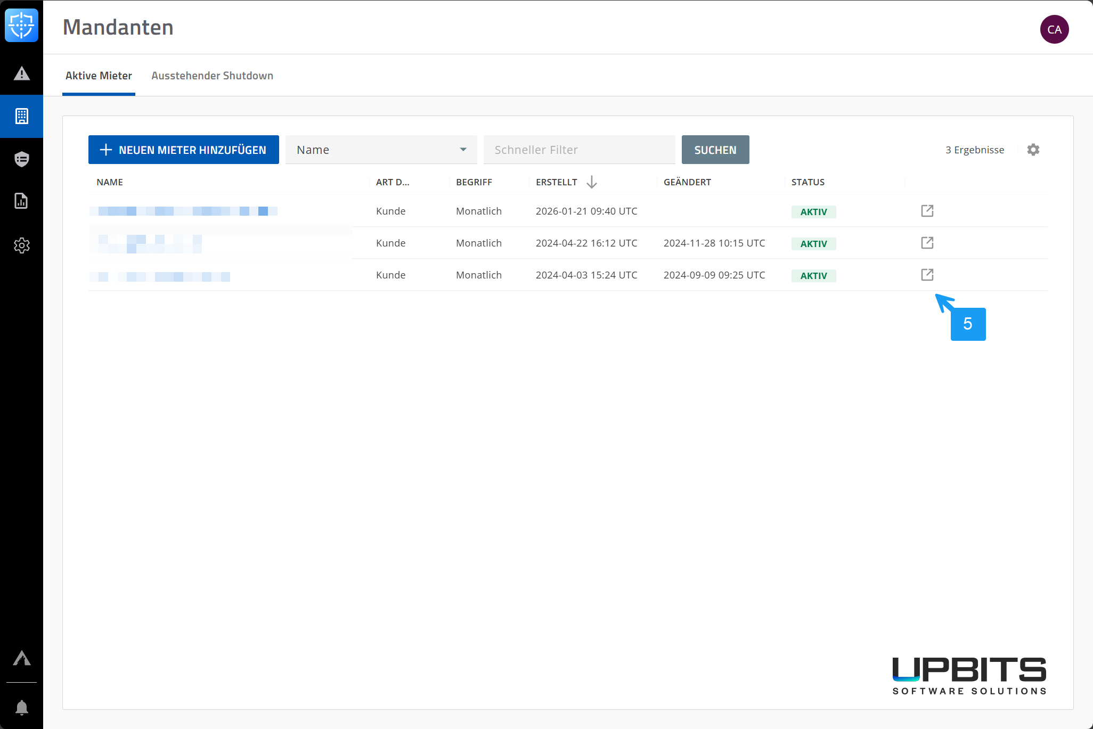Click the notification bell icon
The image size is (1093, 729).
click(x=21, y=708)
